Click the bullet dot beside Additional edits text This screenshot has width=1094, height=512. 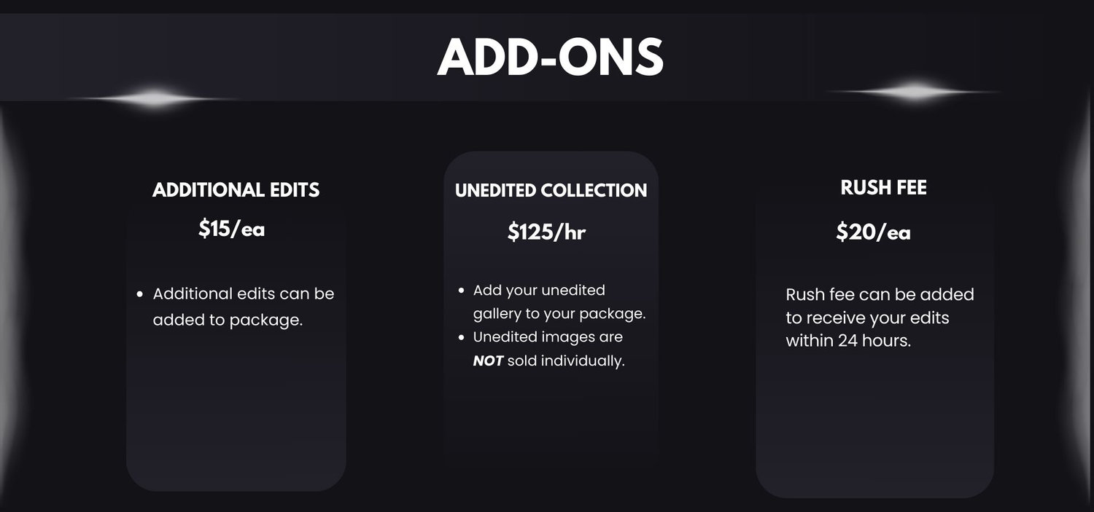[x=140, y=294]
